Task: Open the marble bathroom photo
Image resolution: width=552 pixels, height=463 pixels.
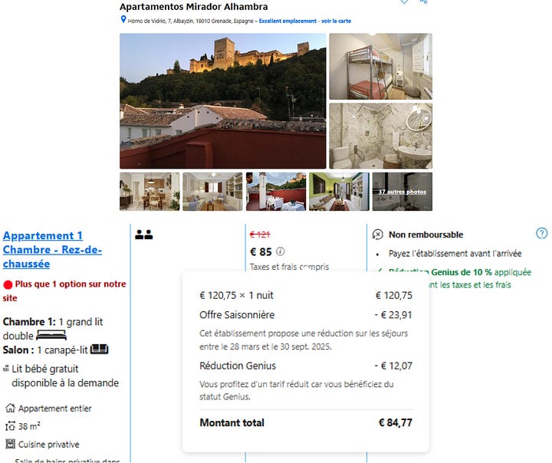Action: 380,136
